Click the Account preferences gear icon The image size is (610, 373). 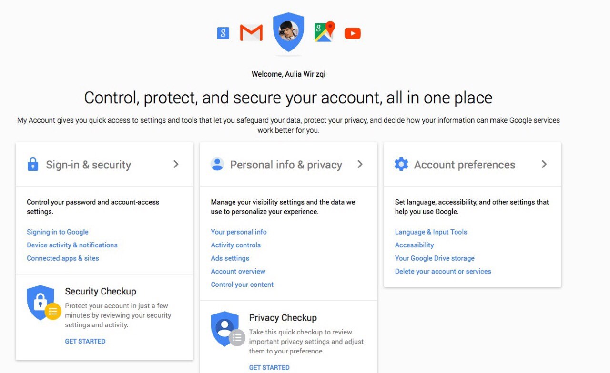tap(401, 164)
